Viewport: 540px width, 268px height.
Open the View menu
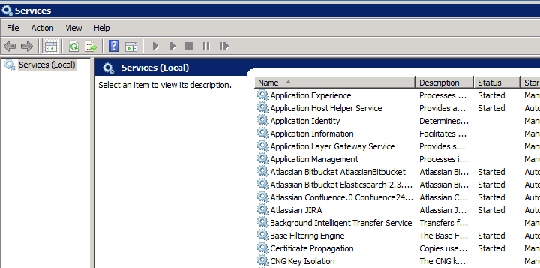point(73,28)
